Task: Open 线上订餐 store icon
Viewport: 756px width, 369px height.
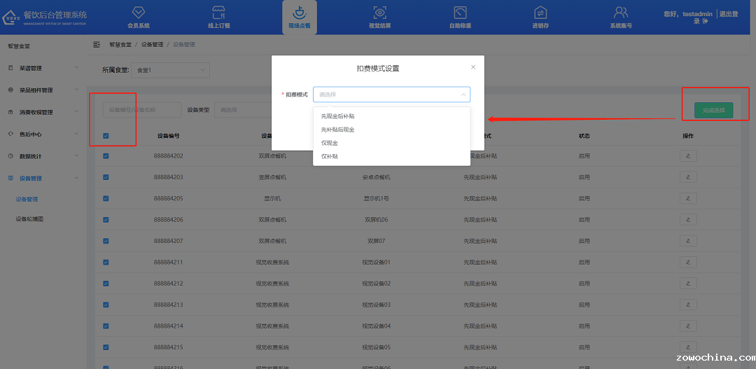Action: pyautogui.click(x=218, y=13)
